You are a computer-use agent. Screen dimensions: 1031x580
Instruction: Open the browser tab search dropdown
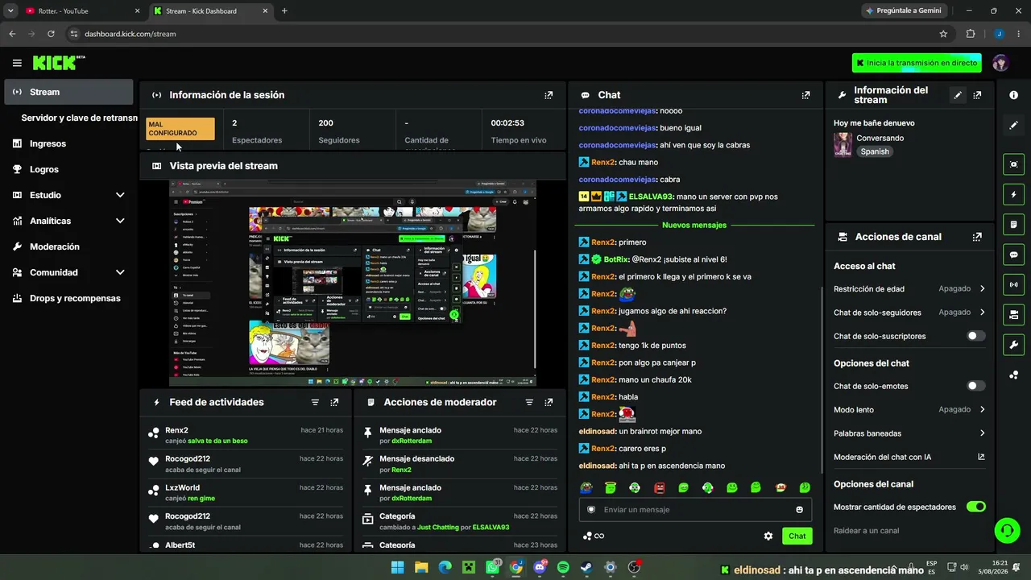(10, 10)
